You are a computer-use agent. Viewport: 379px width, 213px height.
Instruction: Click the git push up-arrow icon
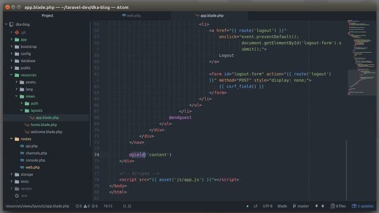[323, 206]
